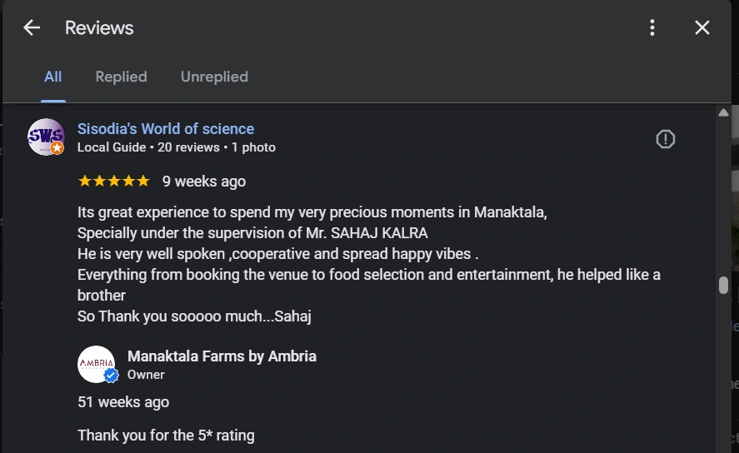Go back using the left arrow
Image resolution: width=739 pixels, height=453 pixels.
[32, 27]
